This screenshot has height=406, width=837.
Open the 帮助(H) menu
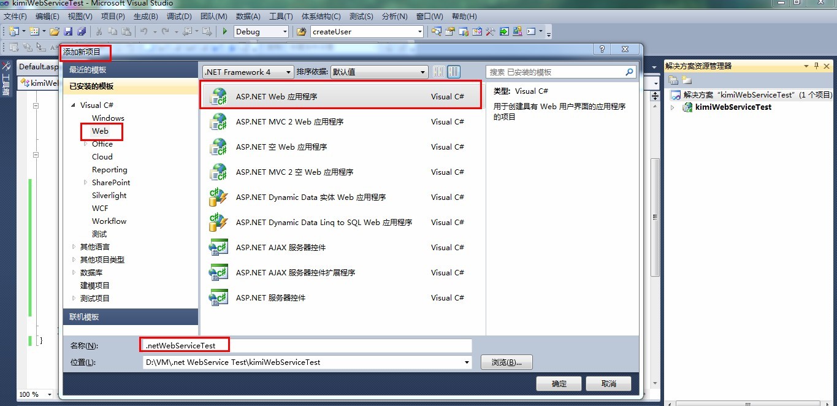[x=464, y=16]
